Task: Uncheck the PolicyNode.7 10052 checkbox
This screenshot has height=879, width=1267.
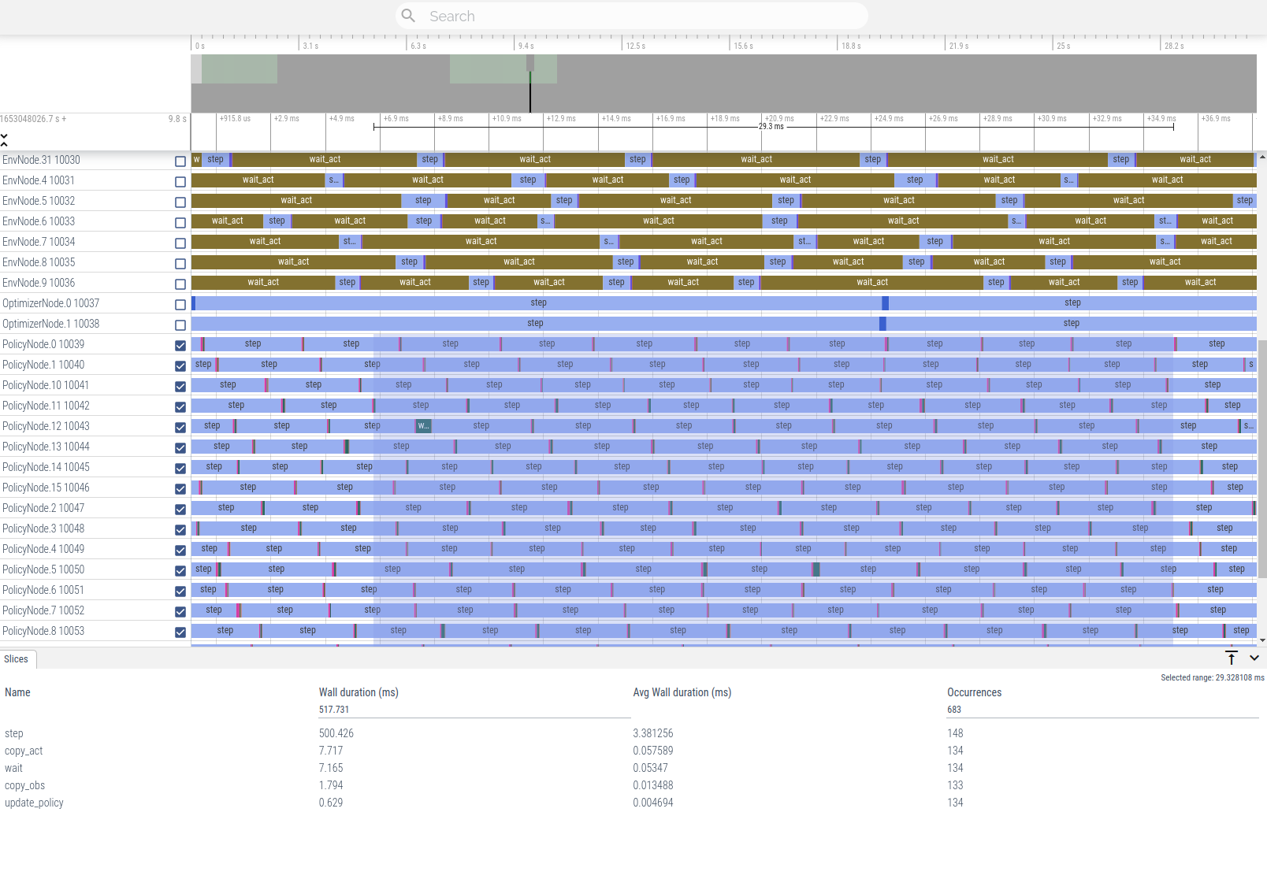Action: pyautogui.click(x=180, y=612)
